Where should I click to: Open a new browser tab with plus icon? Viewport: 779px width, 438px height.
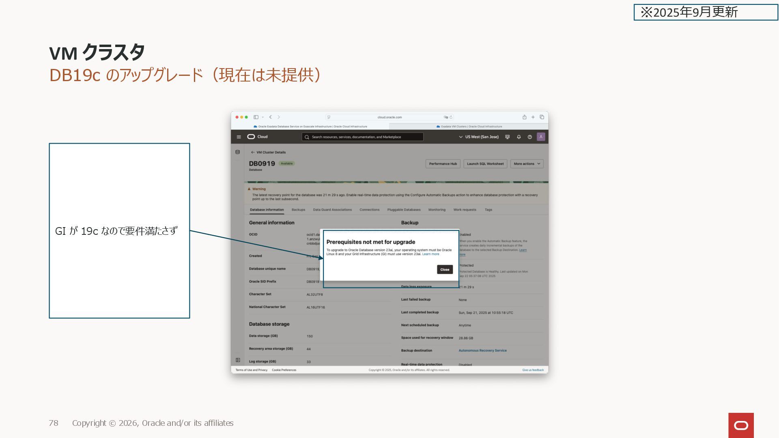tap(533, 117)
